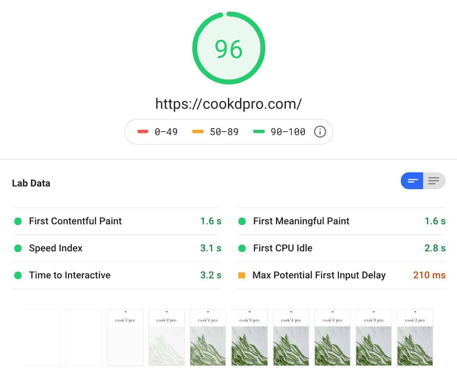Click the orange square beside Max Potential First Input Delay
Image resolution: width=457 pixels, height=373 pixels.
click(242, 275)
